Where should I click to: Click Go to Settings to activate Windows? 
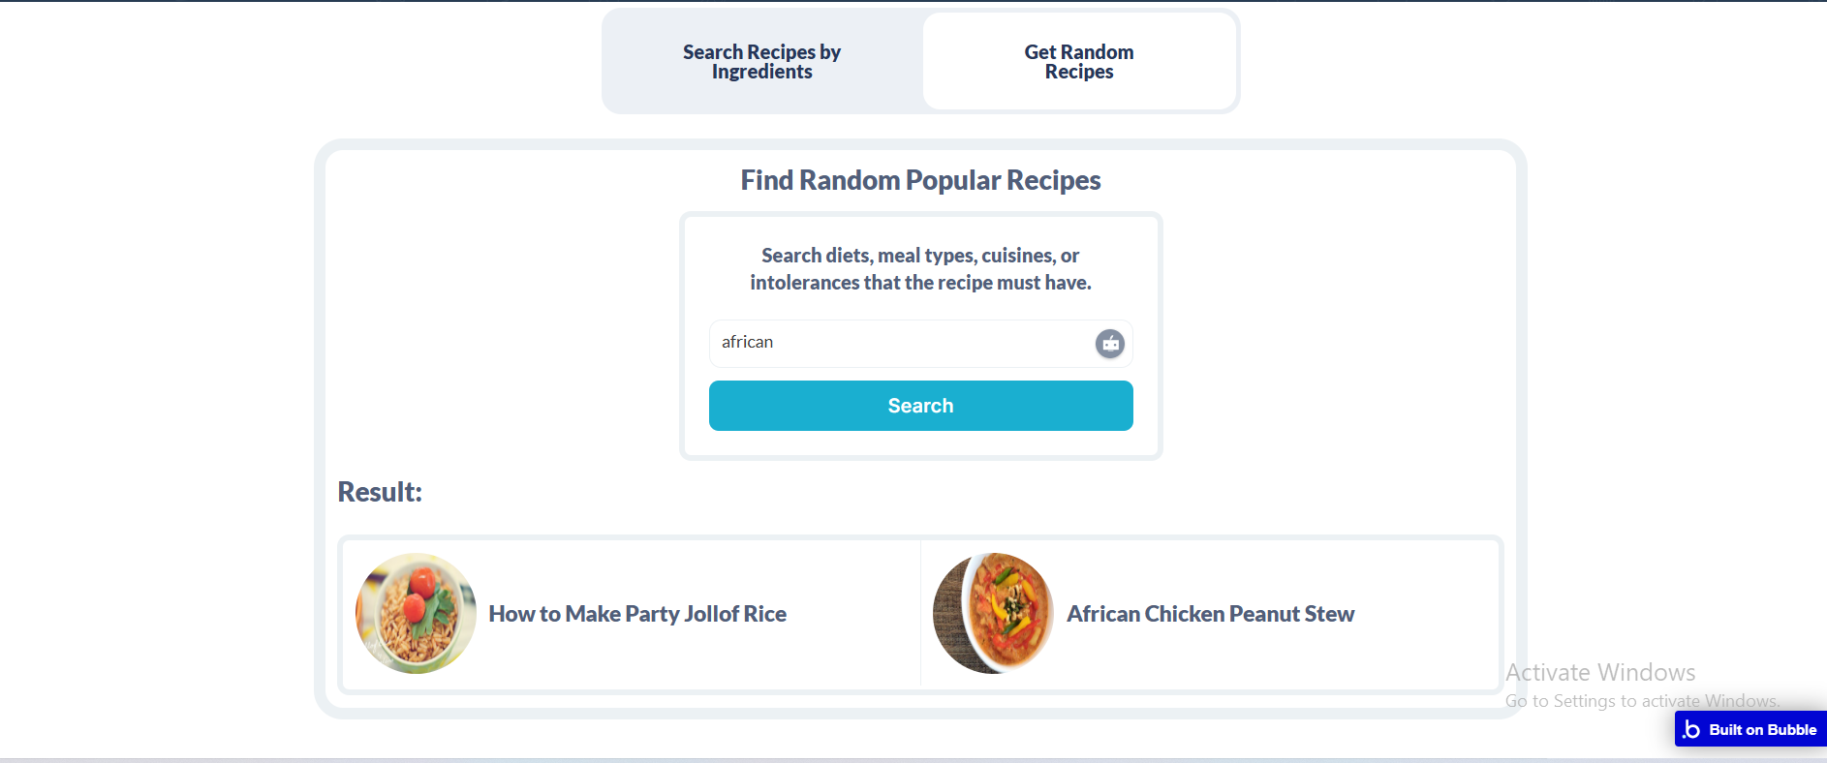coord(1641,701)
